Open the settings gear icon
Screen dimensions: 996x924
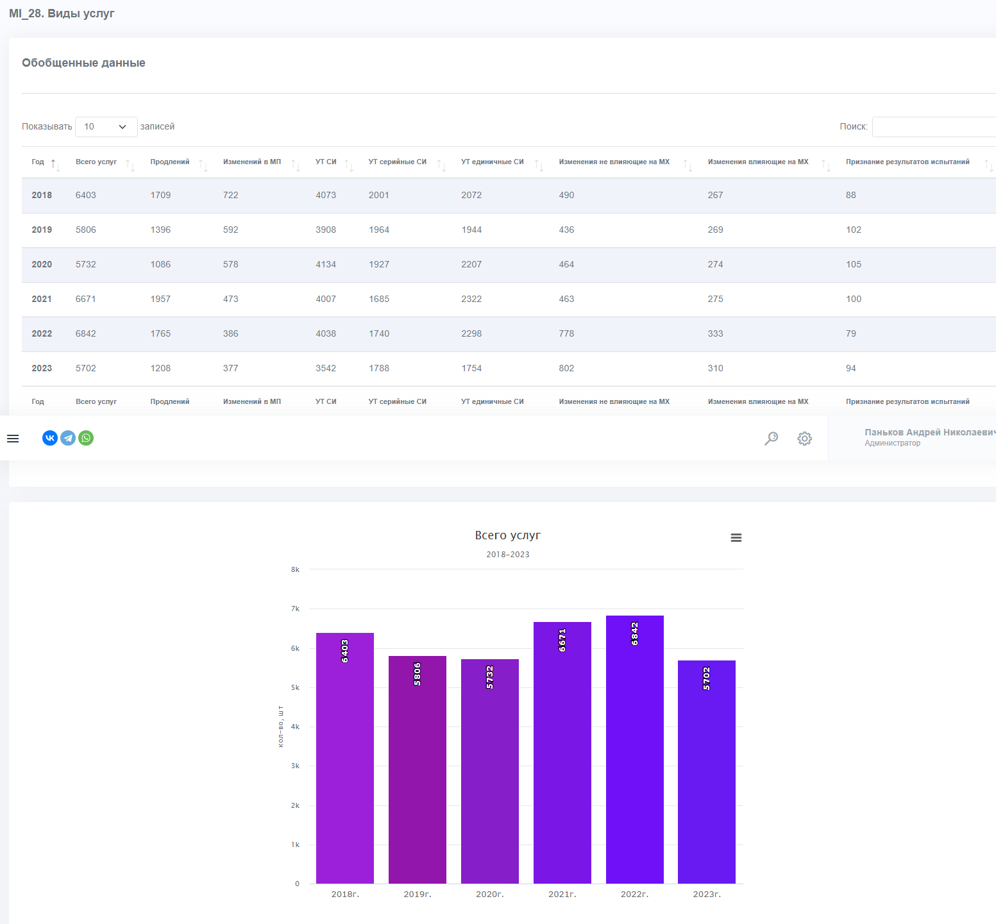(804, 439)
